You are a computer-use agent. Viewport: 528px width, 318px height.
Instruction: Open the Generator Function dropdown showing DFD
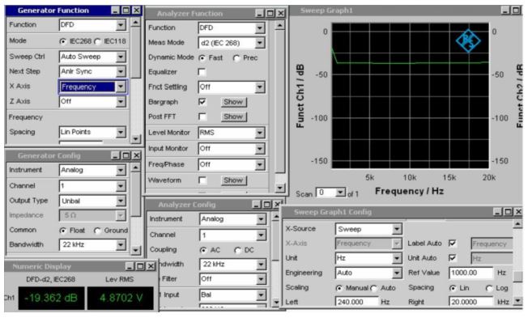click(92, 25)
